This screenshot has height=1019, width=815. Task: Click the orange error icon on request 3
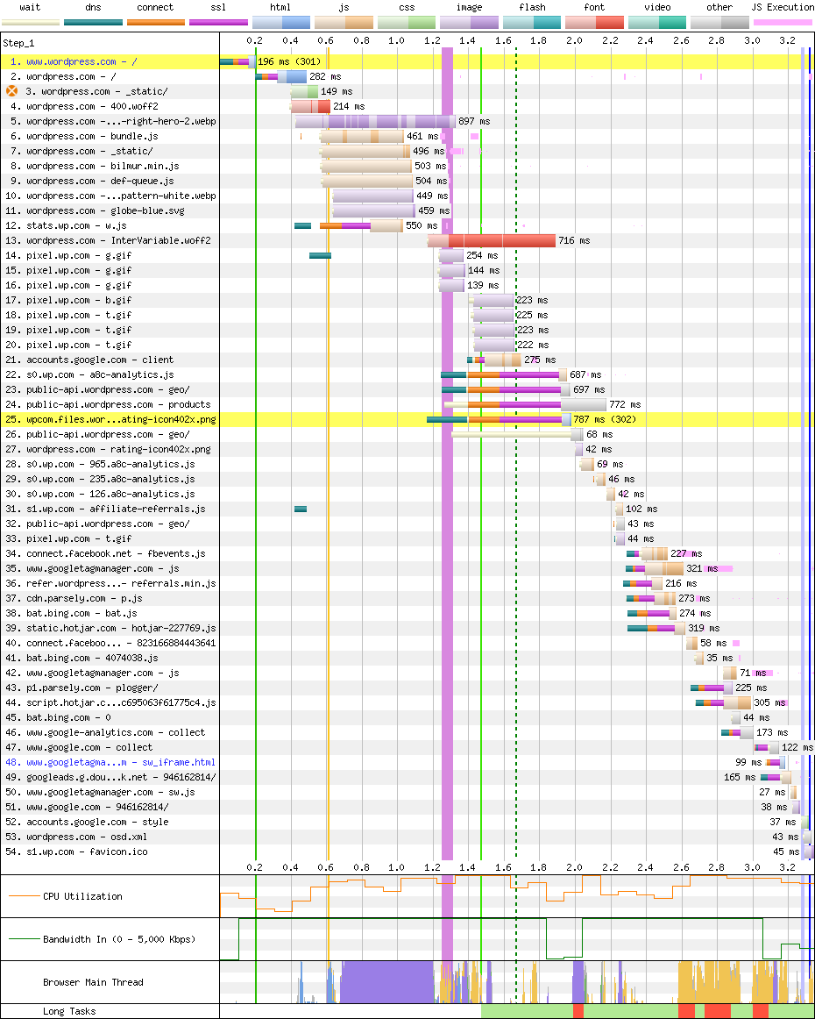(x=12, y=91)
